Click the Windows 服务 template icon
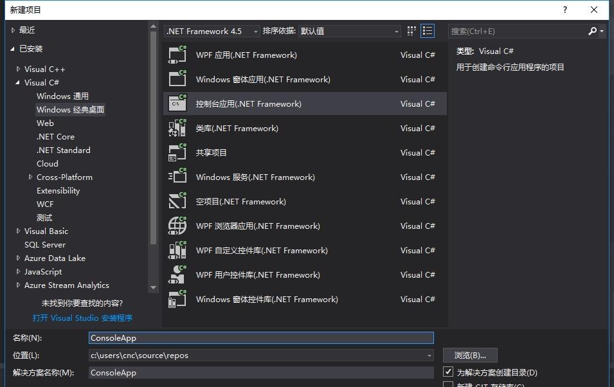 coord(177,177)
